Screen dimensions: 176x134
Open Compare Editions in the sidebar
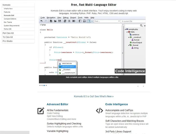click(x=10, y=19)
